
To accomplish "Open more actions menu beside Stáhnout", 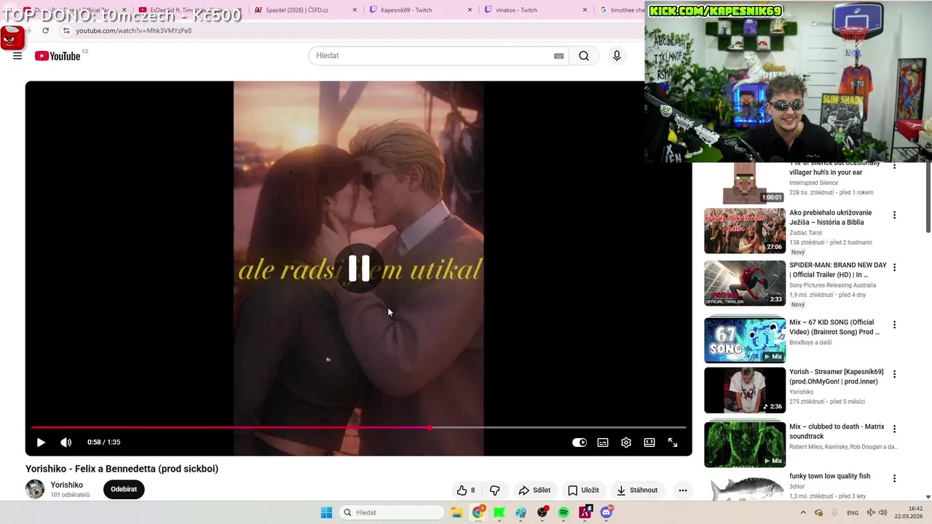I will [682, 491].
